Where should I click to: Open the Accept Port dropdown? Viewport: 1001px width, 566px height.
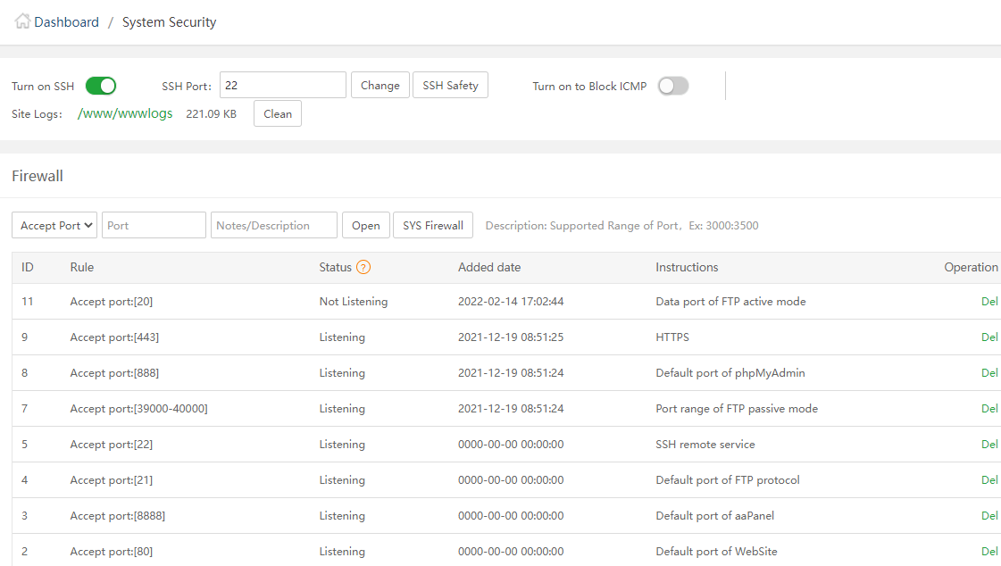click(x=54, y=226)
